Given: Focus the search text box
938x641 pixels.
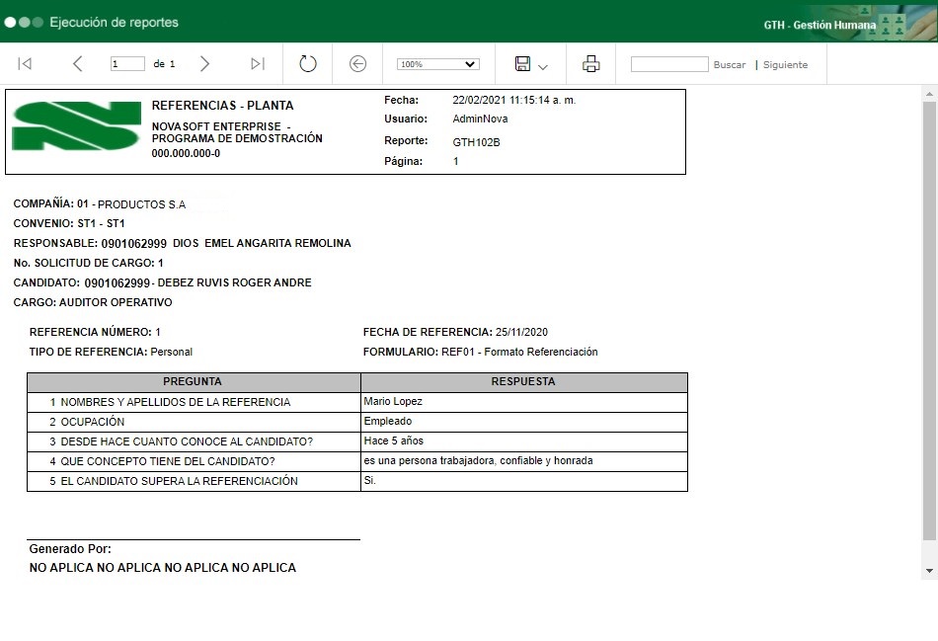Looking at the screenshot, I should [x=669, y=64].
